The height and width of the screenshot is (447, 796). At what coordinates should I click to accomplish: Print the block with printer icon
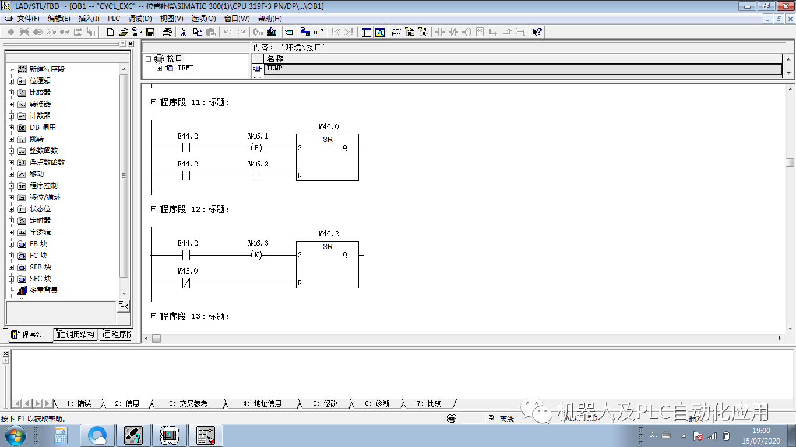(167, 32)
